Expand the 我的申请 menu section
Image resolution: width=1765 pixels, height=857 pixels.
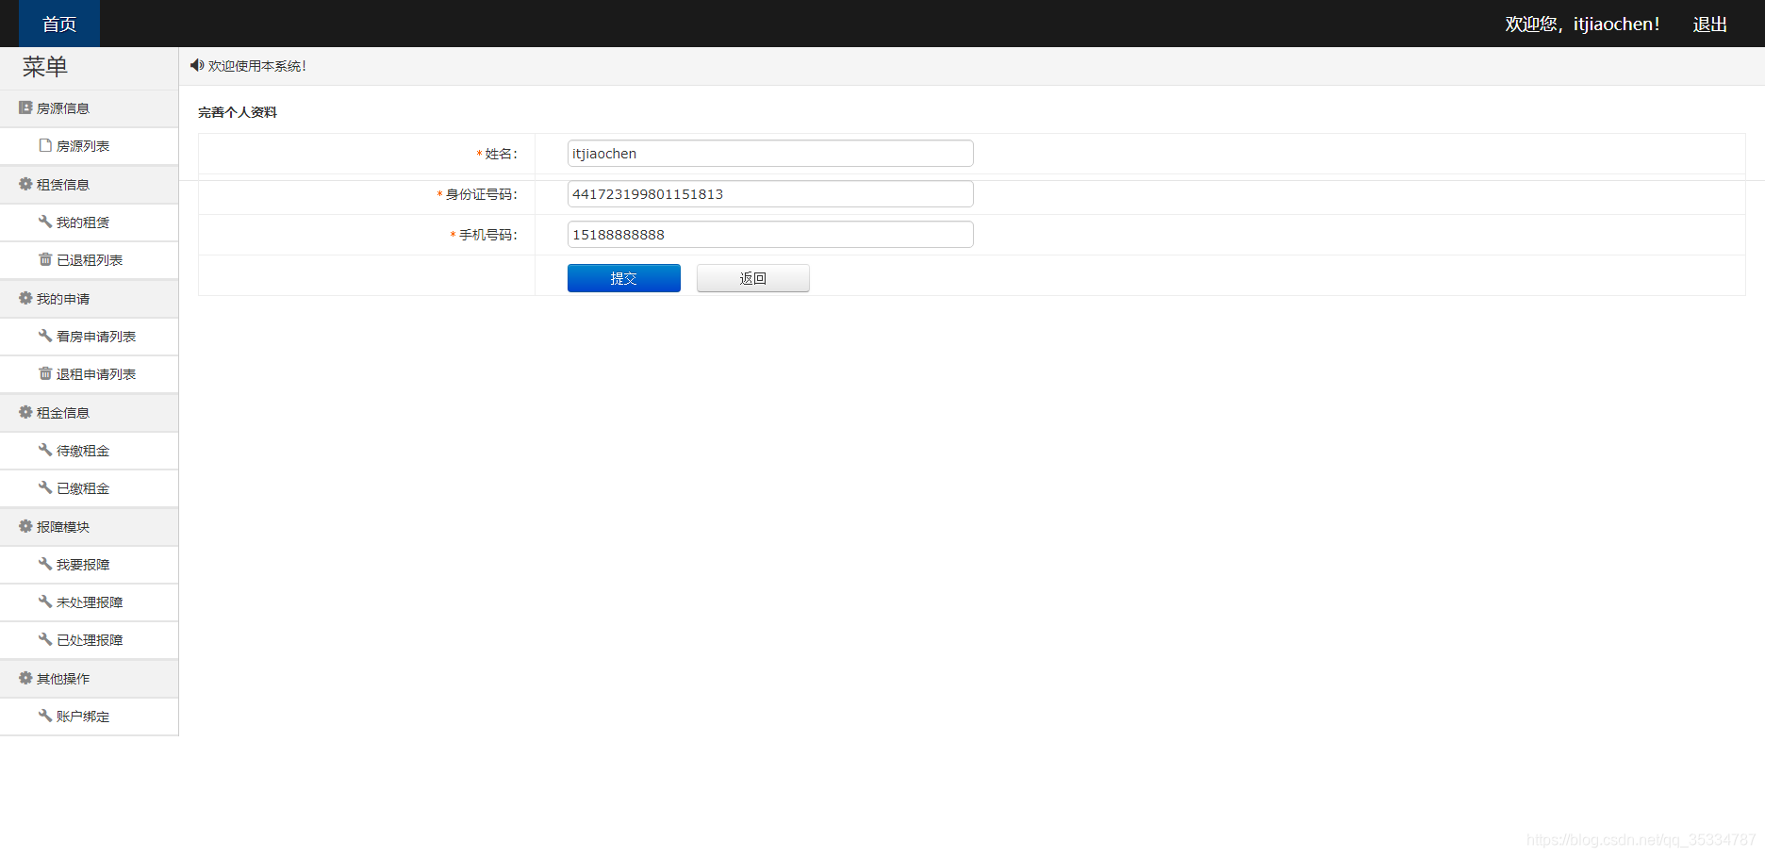coord(89,299)
